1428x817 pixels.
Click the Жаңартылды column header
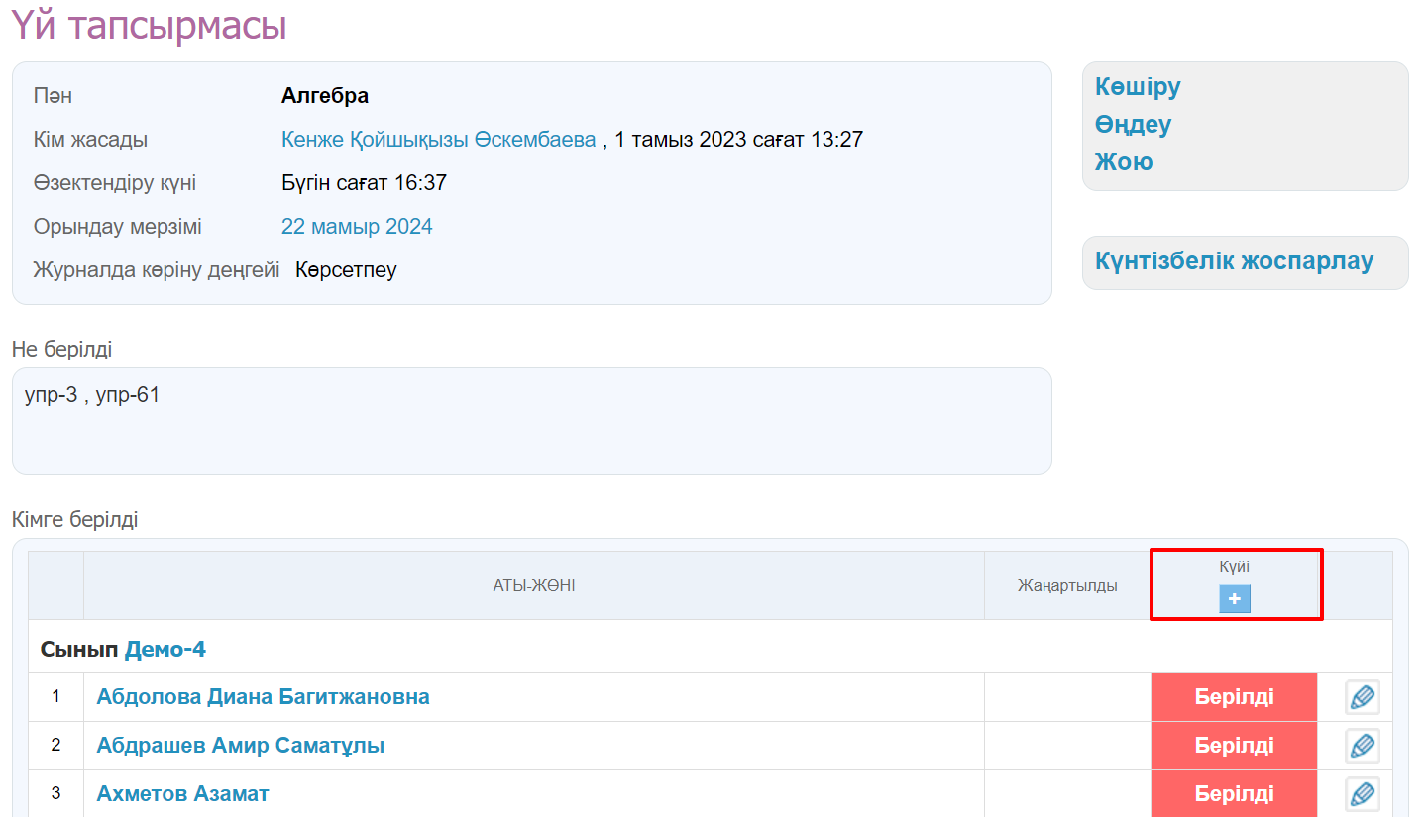pyautogui.click(x=1066, y=586)
